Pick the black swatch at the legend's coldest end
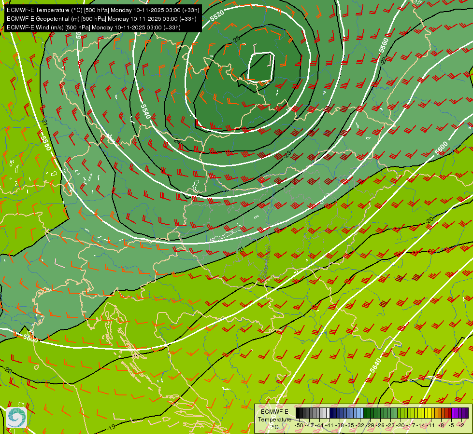 click(298, 413)
